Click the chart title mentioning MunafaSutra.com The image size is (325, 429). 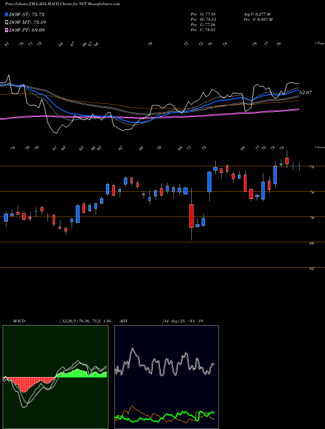(x=62, y=4)
